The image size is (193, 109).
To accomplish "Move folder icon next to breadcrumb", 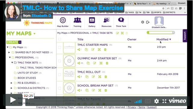I will click(122, 33).
